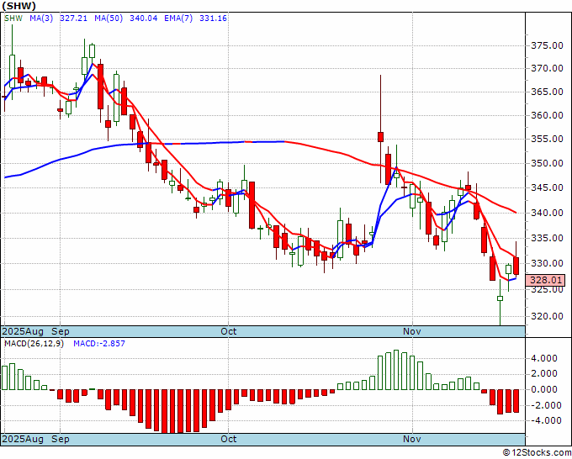Click the Oct label on price chart axis
Image resolution: width=572 pixels, height=459 pixels.
(x=229, y=331)
